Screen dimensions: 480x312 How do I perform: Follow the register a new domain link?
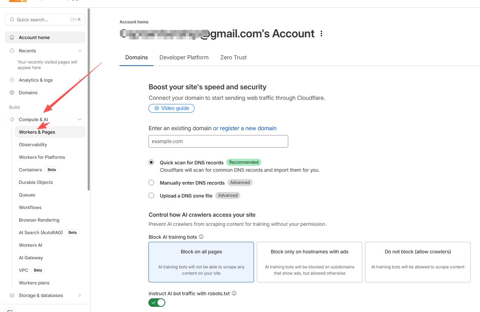(245, 128)
